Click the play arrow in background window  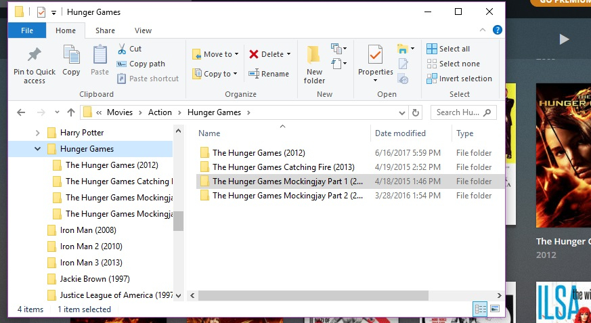[564, 39]
